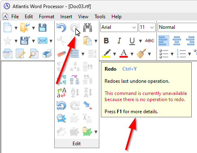This screenshot has height=153, width=197.
Task: Click the blue arrow with red dot icon
Action: pyautogui.click(x=88, y=105)
